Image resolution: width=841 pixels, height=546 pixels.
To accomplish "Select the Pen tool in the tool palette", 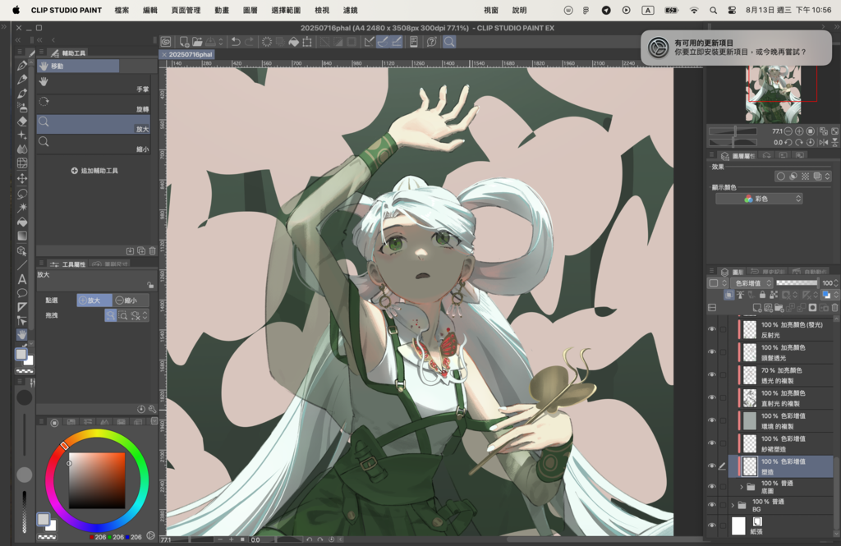I will click(x=22, y=66).
